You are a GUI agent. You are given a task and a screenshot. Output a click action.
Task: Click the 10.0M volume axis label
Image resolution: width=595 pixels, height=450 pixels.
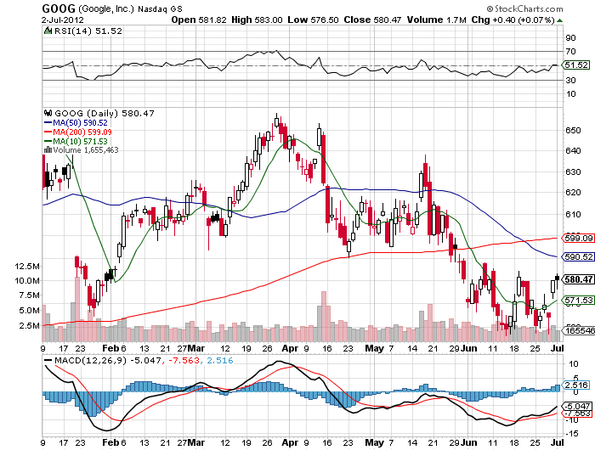(x=27, y=280)
